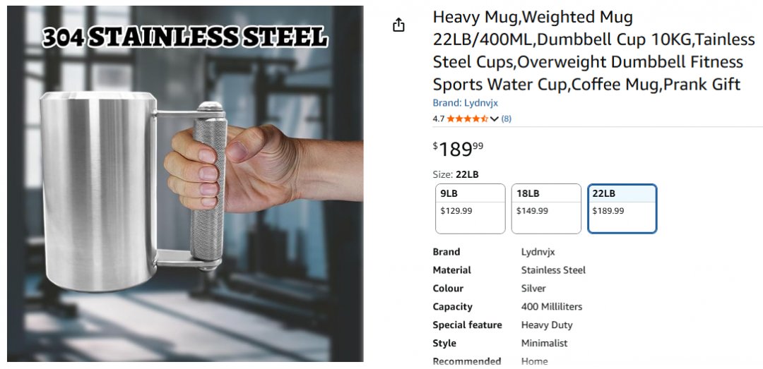The height and width of the screenshot is (369, 763).
Task: Expand the rating breakdown chevron
Action: click(x=494, y=119)
